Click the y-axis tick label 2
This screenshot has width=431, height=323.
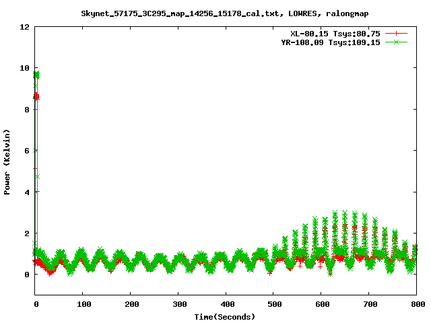click(27, 234)
